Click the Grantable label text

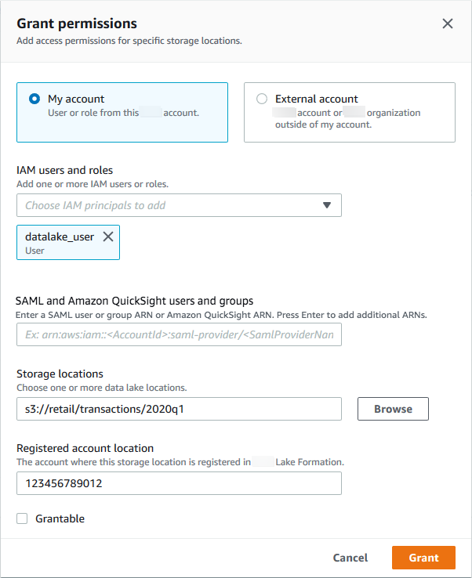(60, 518)
